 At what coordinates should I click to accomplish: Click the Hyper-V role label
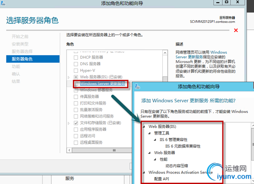88,71
